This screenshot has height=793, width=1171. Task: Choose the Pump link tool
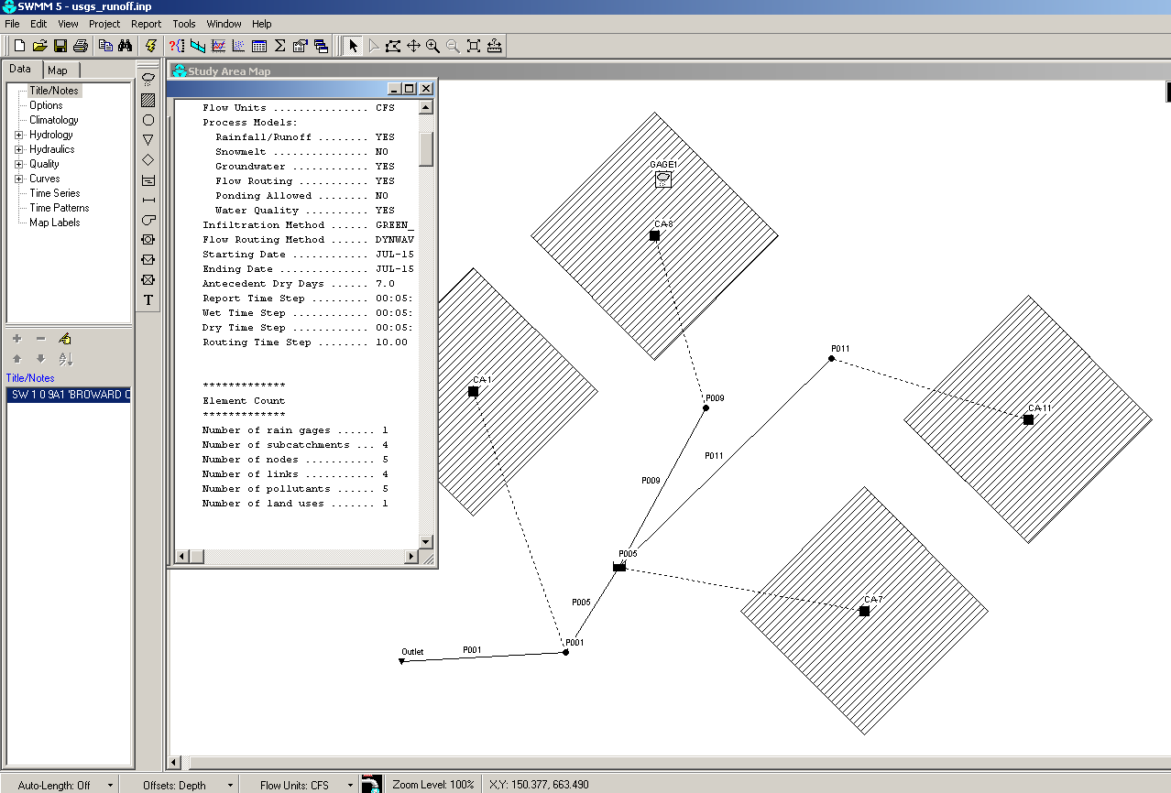(148, 220)
